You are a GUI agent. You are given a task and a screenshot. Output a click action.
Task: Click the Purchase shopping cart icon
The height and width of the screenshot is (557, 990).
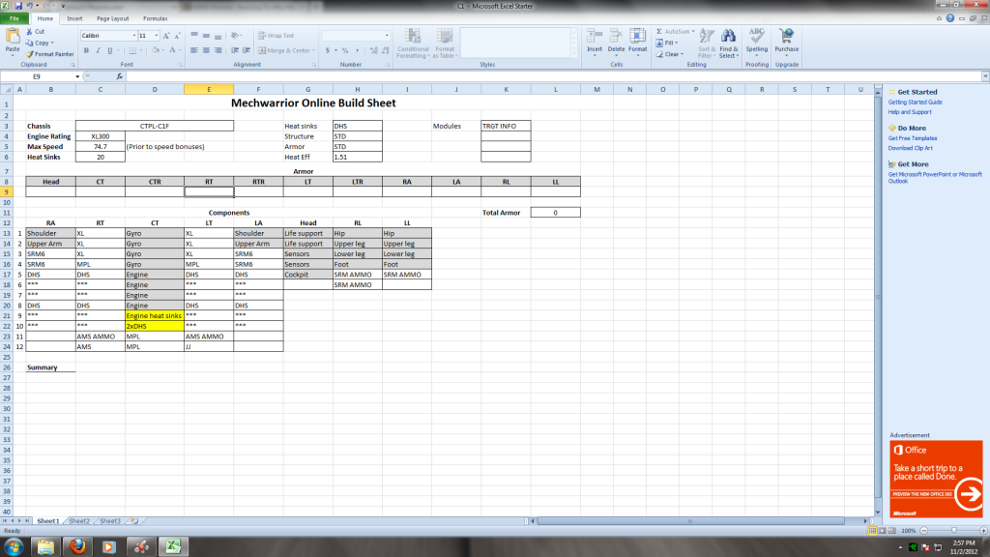tap(787, 36)
